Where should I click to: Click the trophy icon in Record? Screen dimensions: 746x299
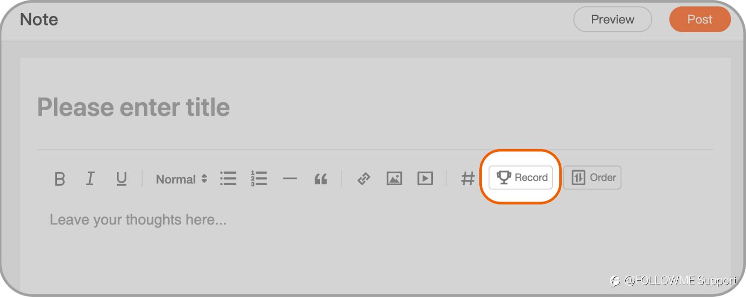pos(504,177)
